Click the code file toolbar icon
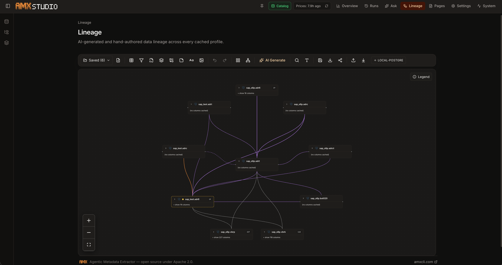The image size is (502, 265). pyautogui.click(x=151, y=60)
